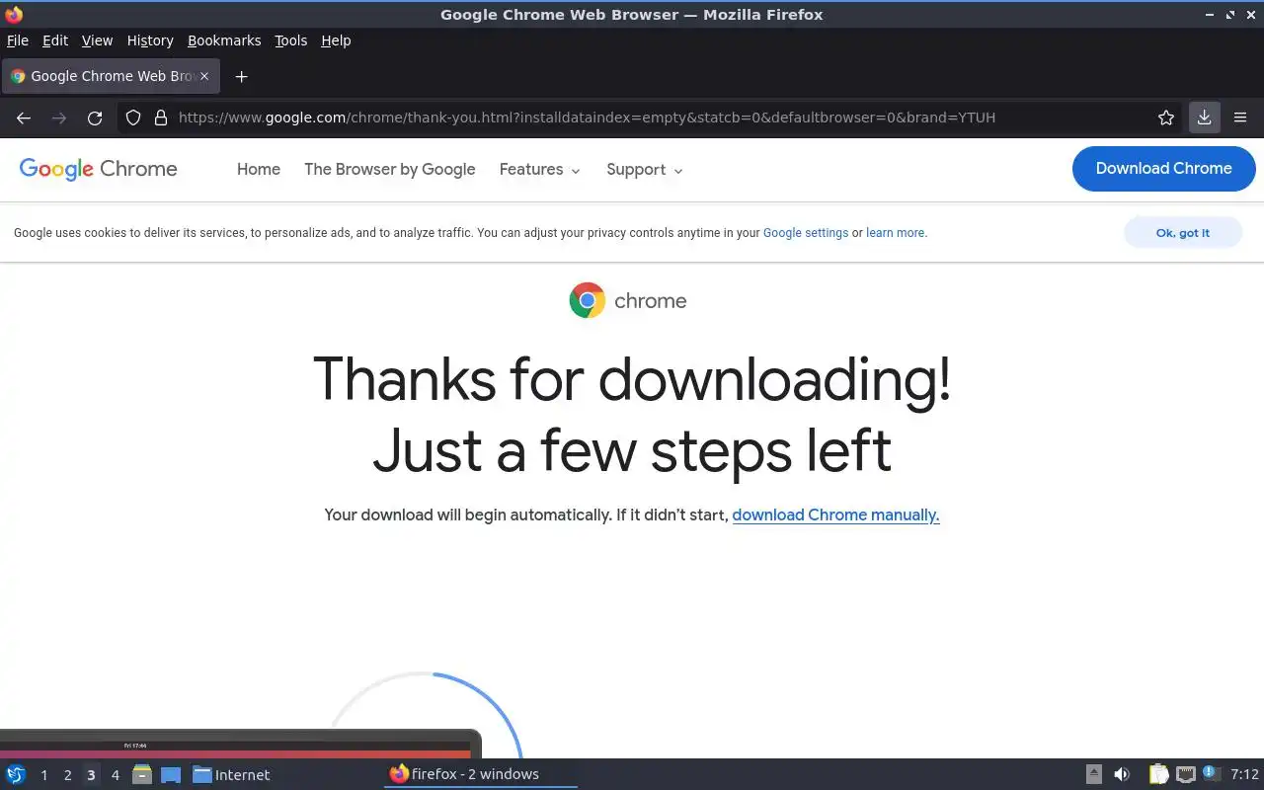This screenshot has height=790, width=1264.
Task: Open the Internet folder in taskbar
Action: point(231,774)
